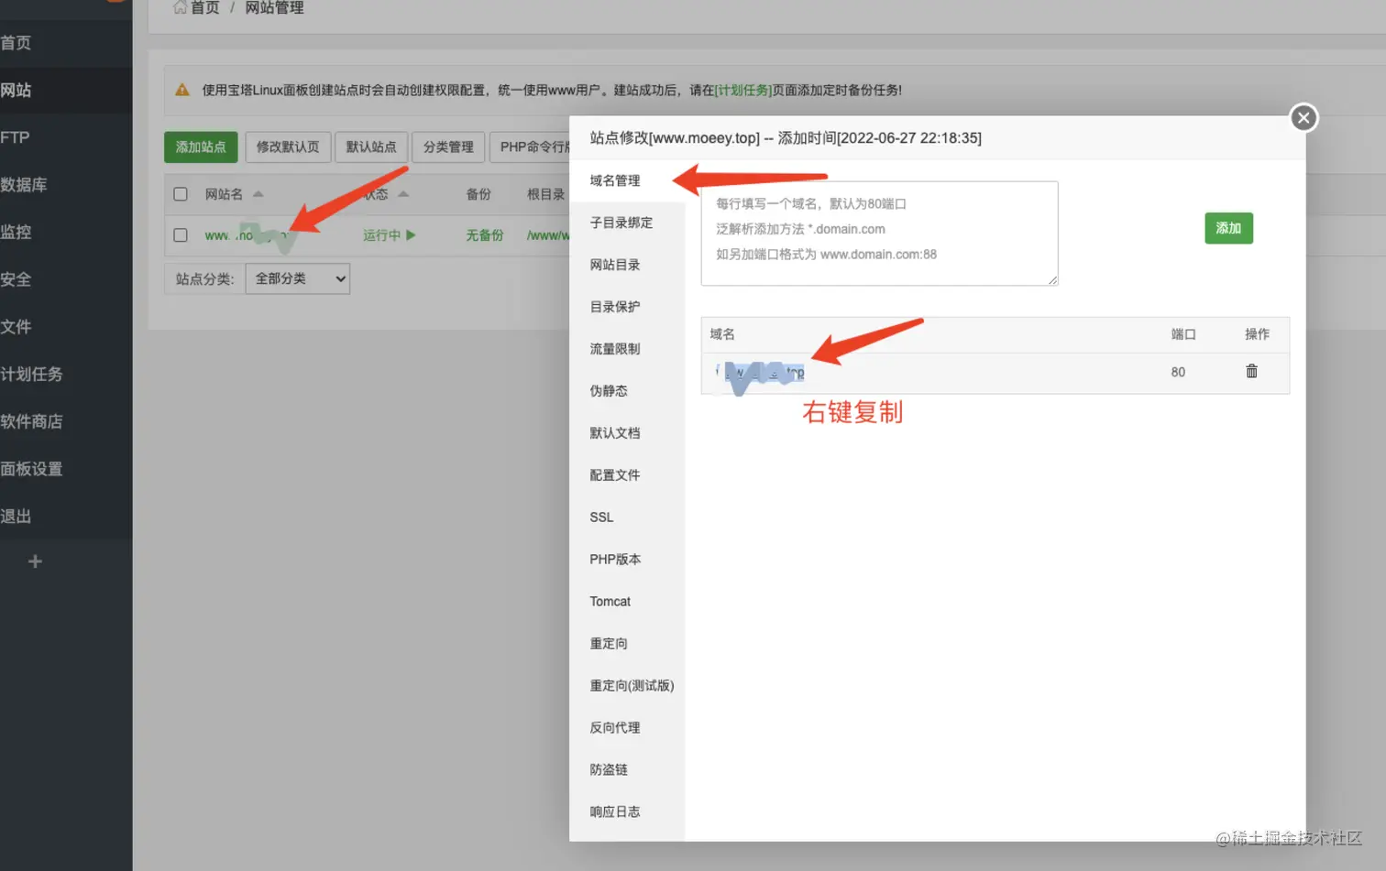Viewport: 1386px width, 871px height.
Task: Click the 添加站点 button
Action: pyautogui.click(x=201, y=147)
